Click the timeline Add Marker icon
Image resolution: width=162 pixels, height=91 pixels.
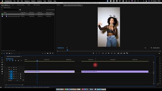[15, 61]
